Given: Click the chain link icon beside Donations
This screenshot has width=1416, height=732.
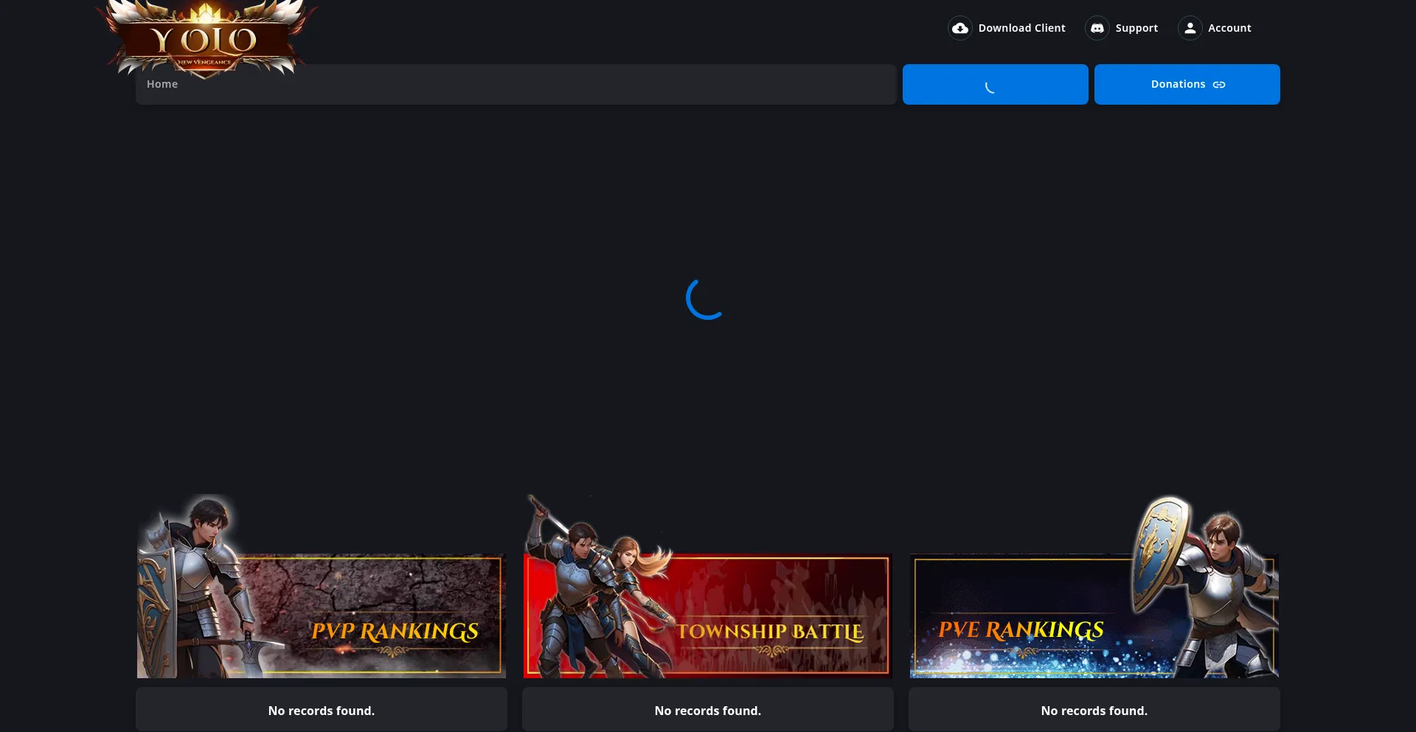Looking at the screenshot, I should tap(1219, 85).
